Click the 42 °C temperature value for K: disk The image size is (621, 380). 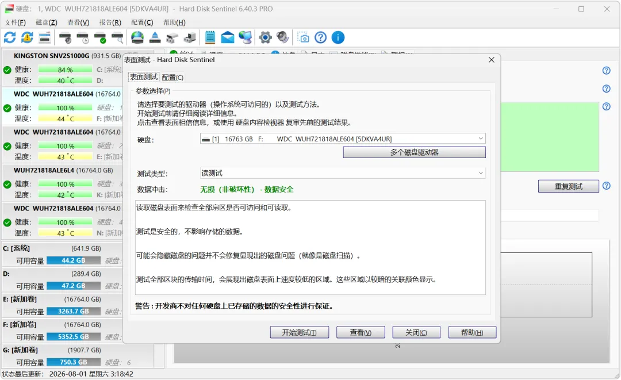click(66, 195)
